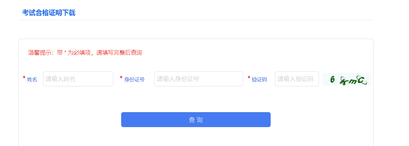Click the digit 6 in the captcha

coord(332,79)
